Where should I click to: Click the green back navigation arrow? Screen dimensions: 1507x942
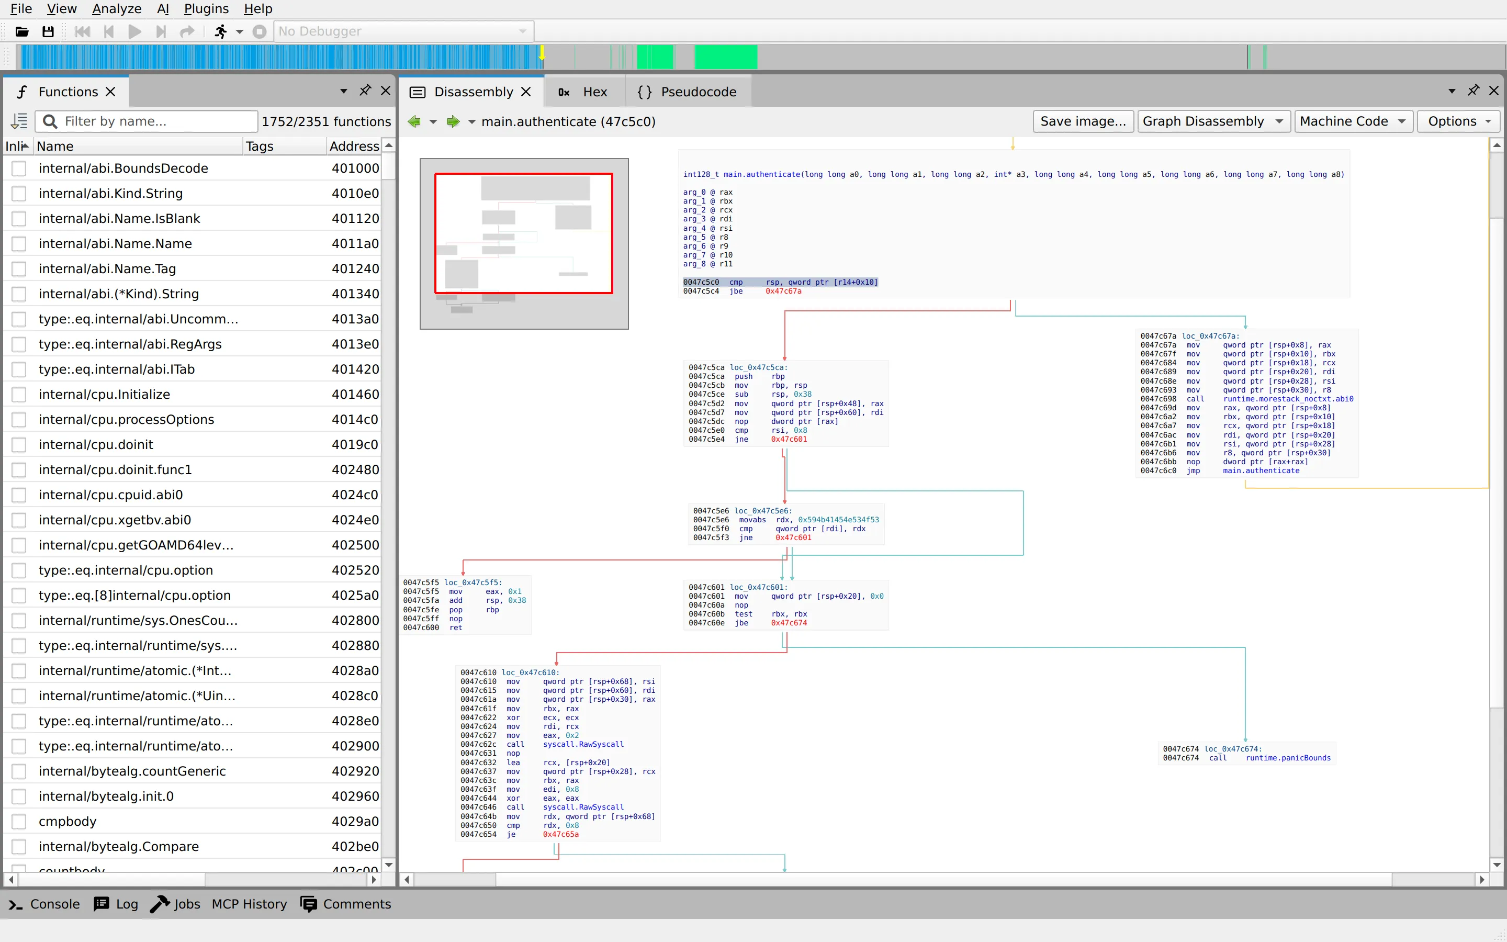414,121
